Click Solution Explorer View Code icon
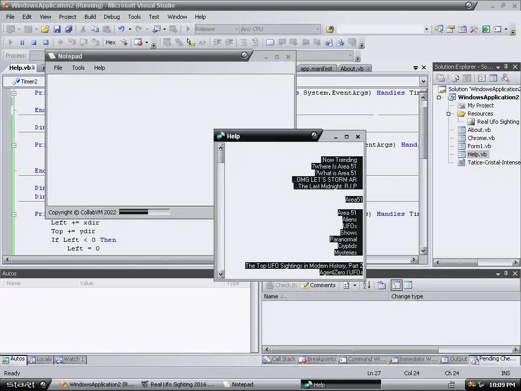 [482, 78]
